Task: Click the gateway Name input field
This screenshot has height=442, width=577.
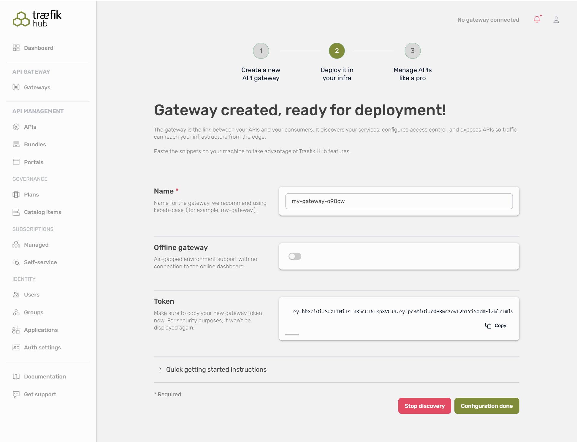Action: click(399, 201)
